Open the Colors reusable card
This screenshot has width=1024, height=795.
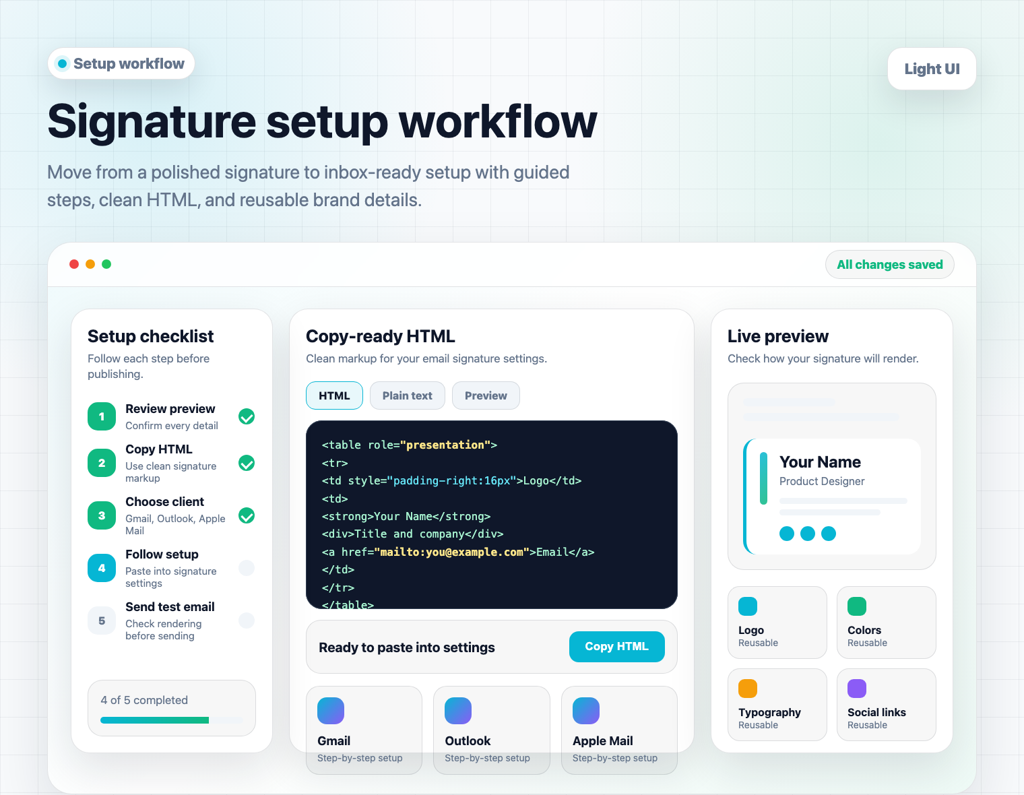887,623
